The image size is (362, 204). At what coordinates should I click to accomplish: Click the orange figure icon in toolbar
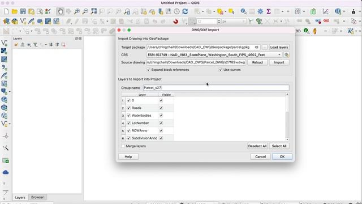[314, 31]
